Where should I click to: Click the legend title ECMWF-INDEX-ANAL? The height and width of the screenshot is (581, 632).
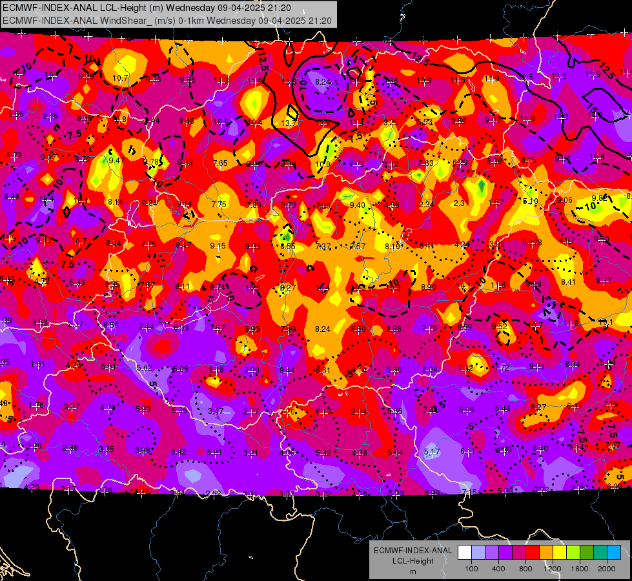point(413,551)
